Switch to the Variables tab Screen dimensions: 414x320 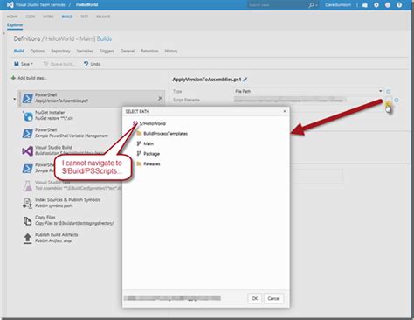click(x=85, y=51)
